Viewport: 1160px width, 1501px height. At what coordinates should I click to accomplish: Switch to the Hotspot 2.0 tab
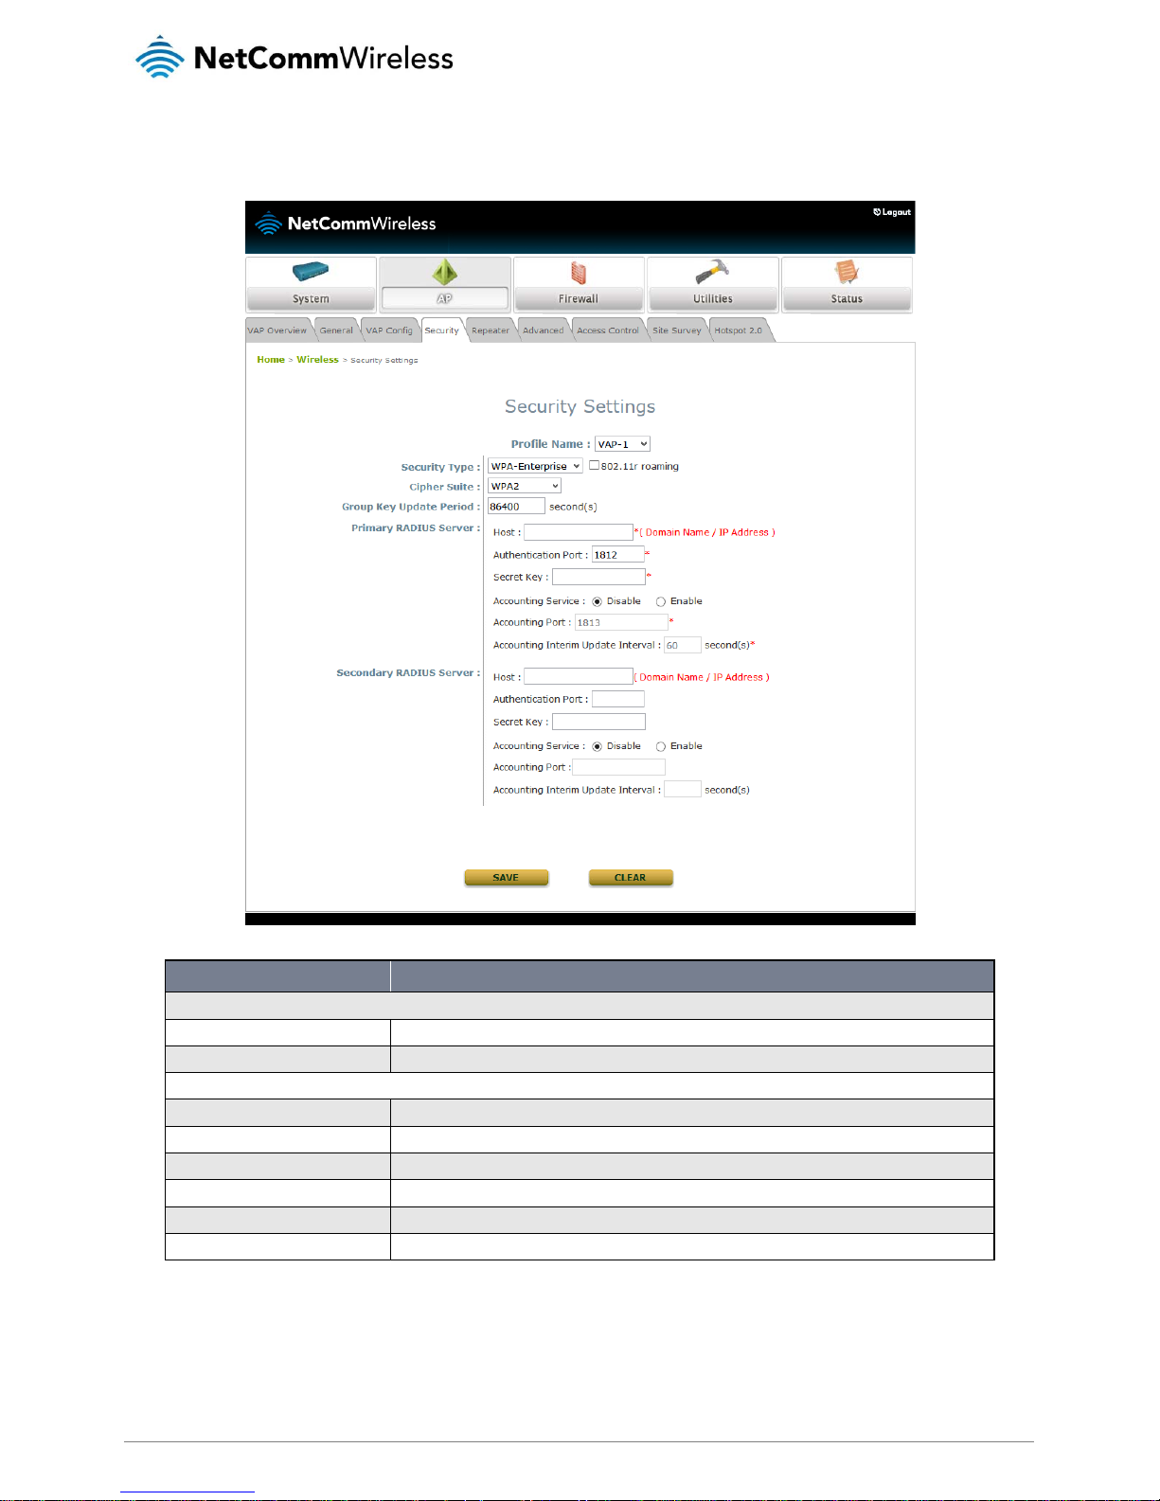[x=739, y=331]
